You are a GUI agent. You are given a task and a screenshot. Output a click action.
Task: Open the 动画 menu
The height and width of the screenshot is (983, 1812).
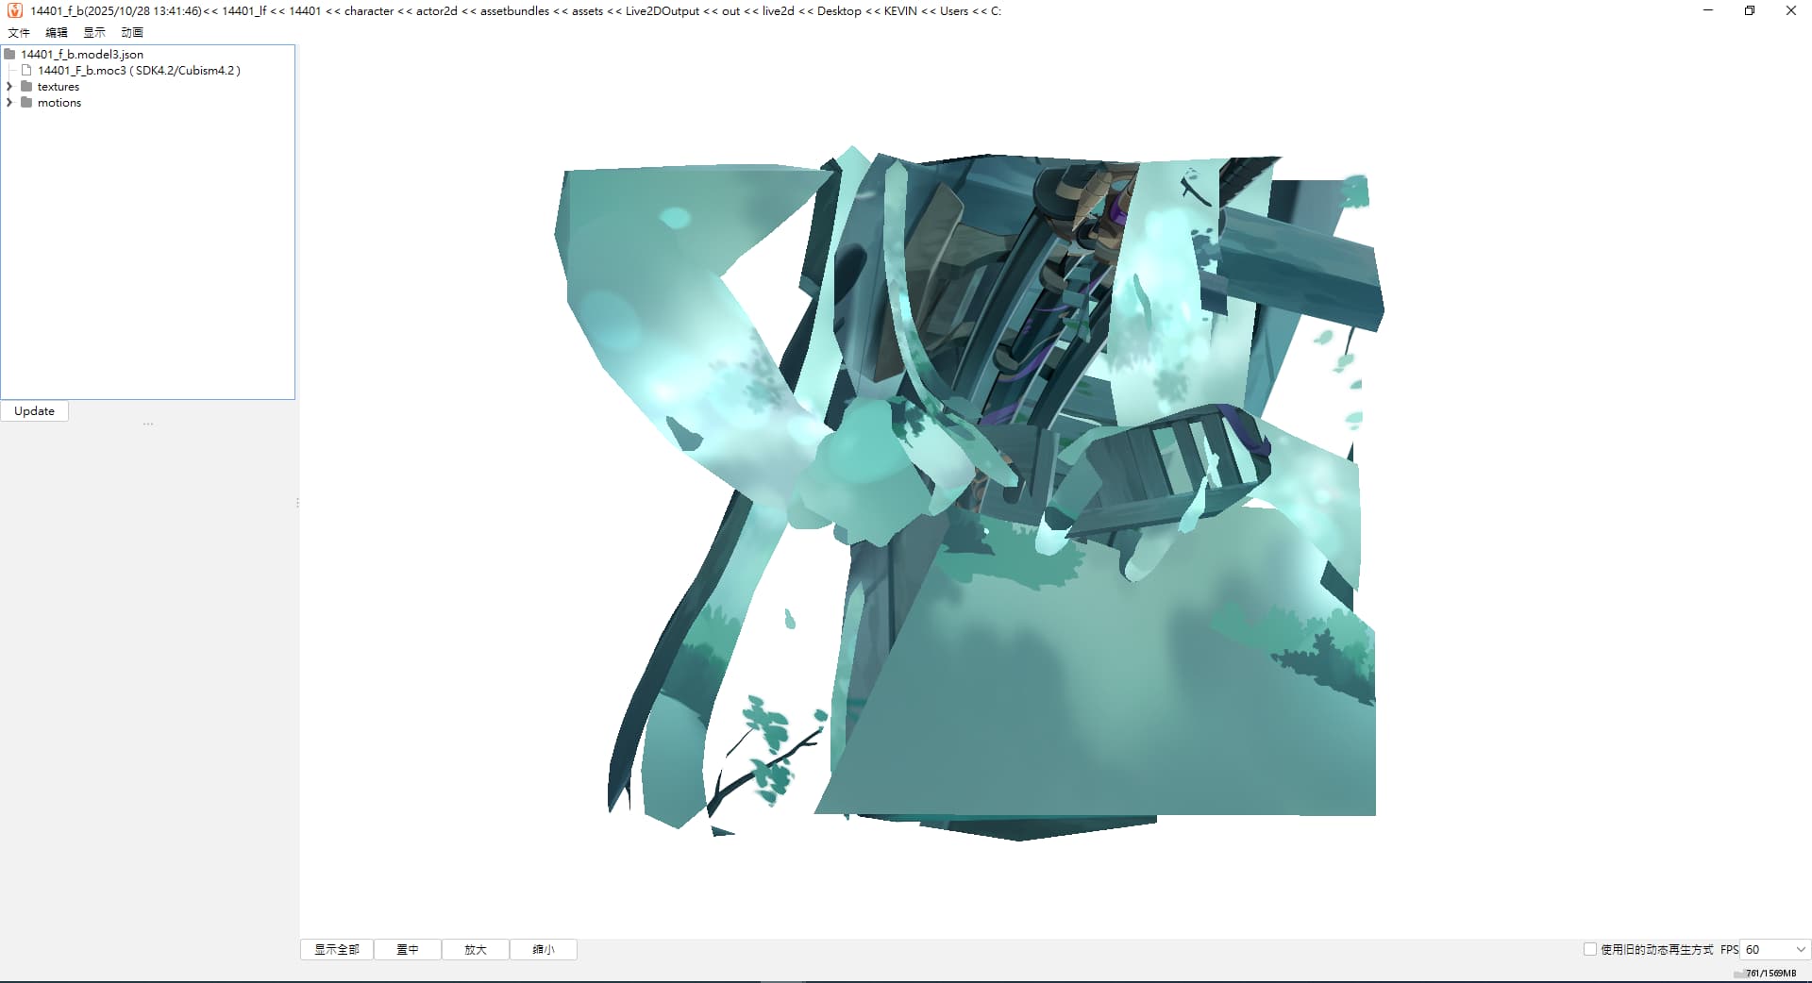coord(132,32)
